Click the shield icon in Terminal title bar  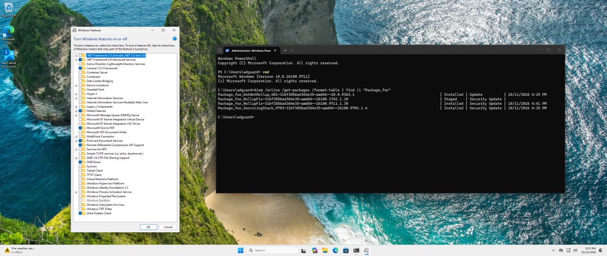tap(220, 50)
